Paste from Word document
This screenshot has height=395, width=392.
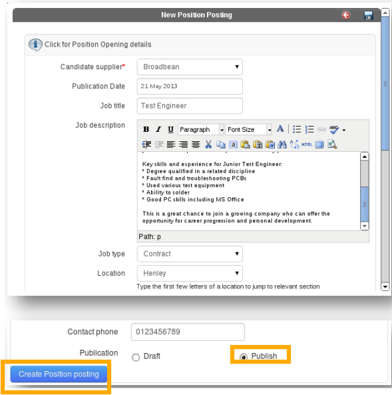pyautogui.click(x=270, y=145)
